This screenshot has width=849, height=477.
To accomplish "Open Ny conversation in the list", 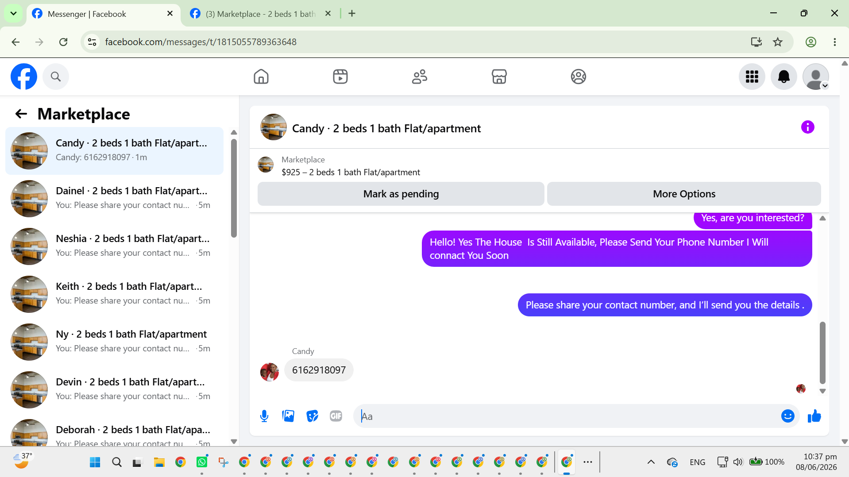I will (114, 342).
